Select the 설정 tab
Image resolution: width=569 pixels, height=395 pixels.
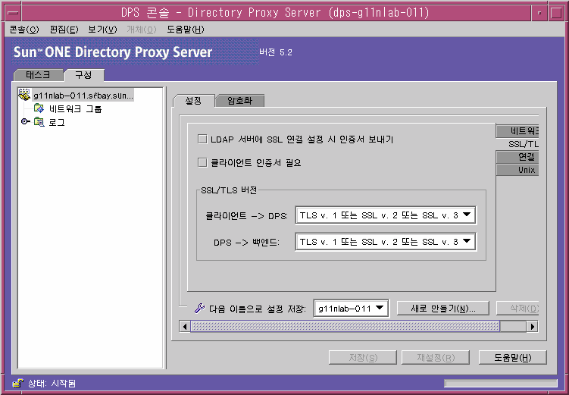pos(193,101)
